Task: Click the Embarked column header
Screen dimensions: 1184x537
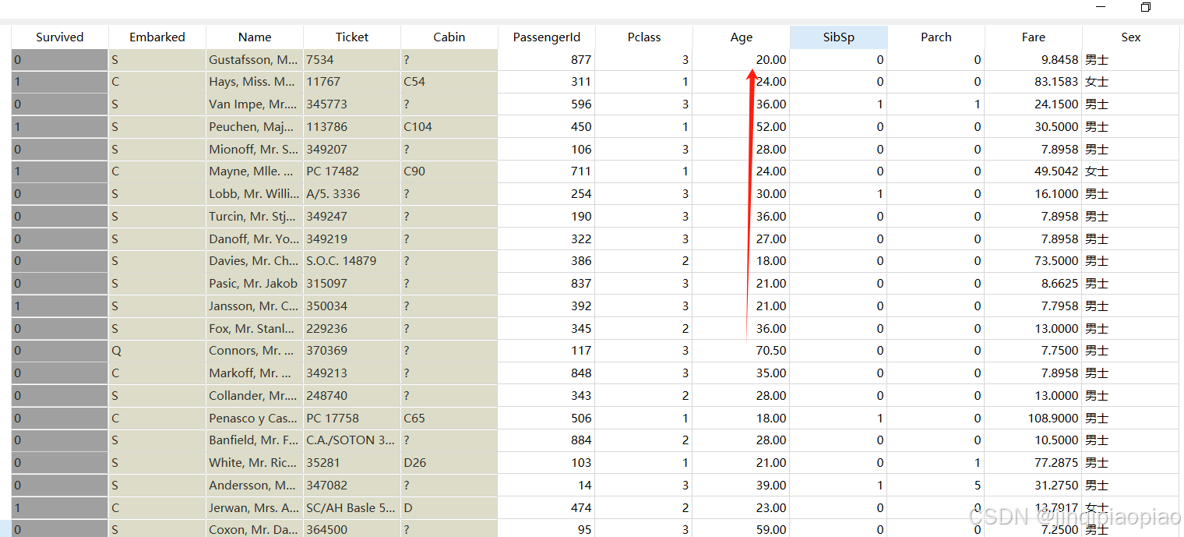Action: 157,37
